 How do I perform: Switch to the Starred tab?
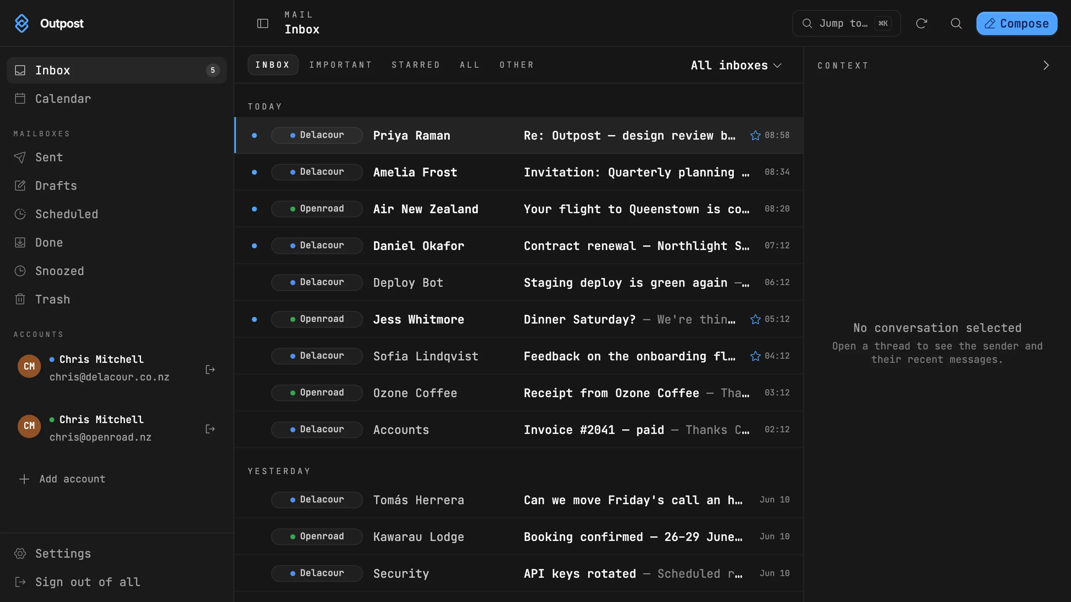[416, 65]
